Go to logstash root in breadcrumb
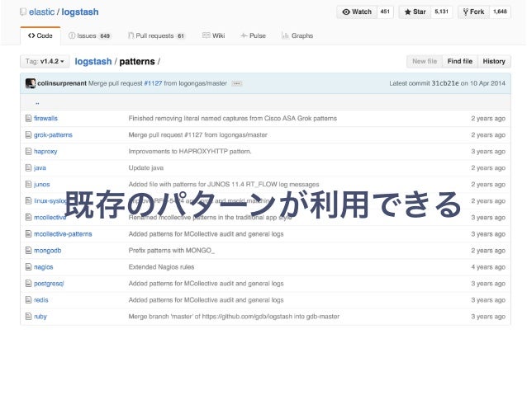This screenshot has height=395, width=527. tap(93, 62)
